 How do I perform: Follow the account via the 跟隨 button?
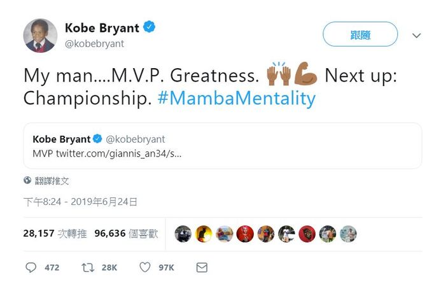click(360, 34)
